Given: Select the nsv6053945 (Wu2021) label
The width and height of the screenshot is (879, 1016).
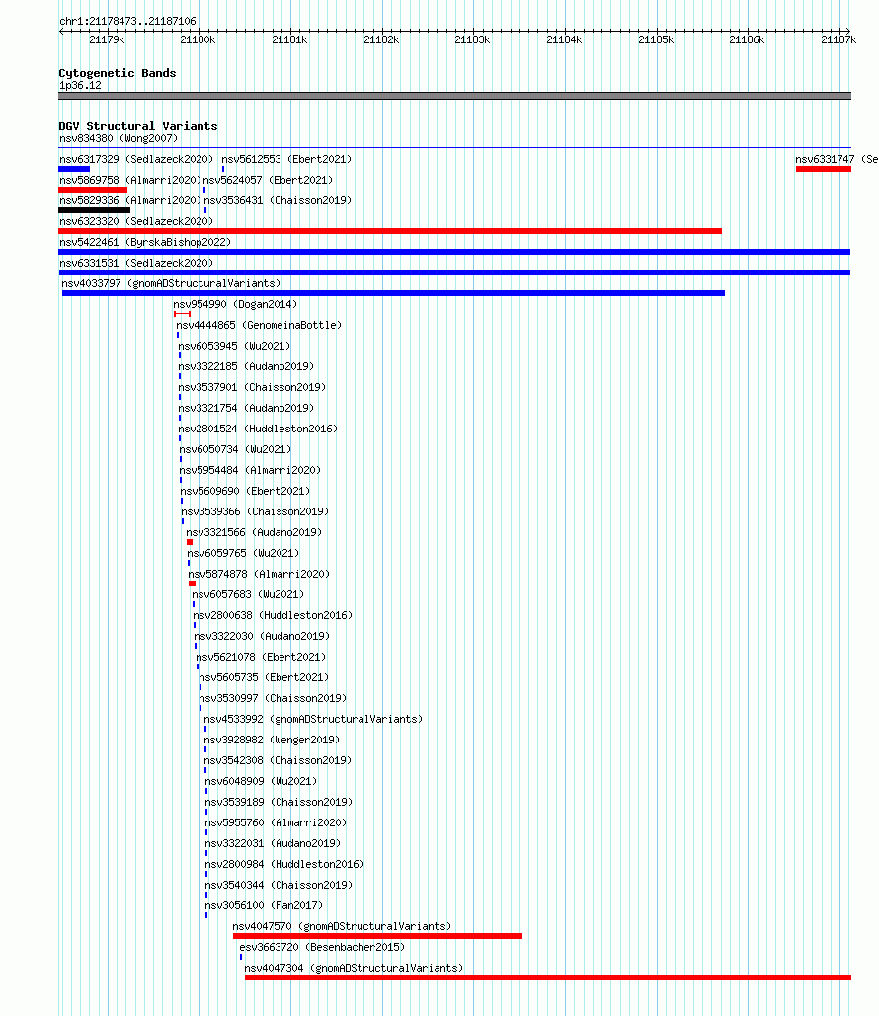Looking at the screenshot, I should pyautogui.click(x=235, y=346).
